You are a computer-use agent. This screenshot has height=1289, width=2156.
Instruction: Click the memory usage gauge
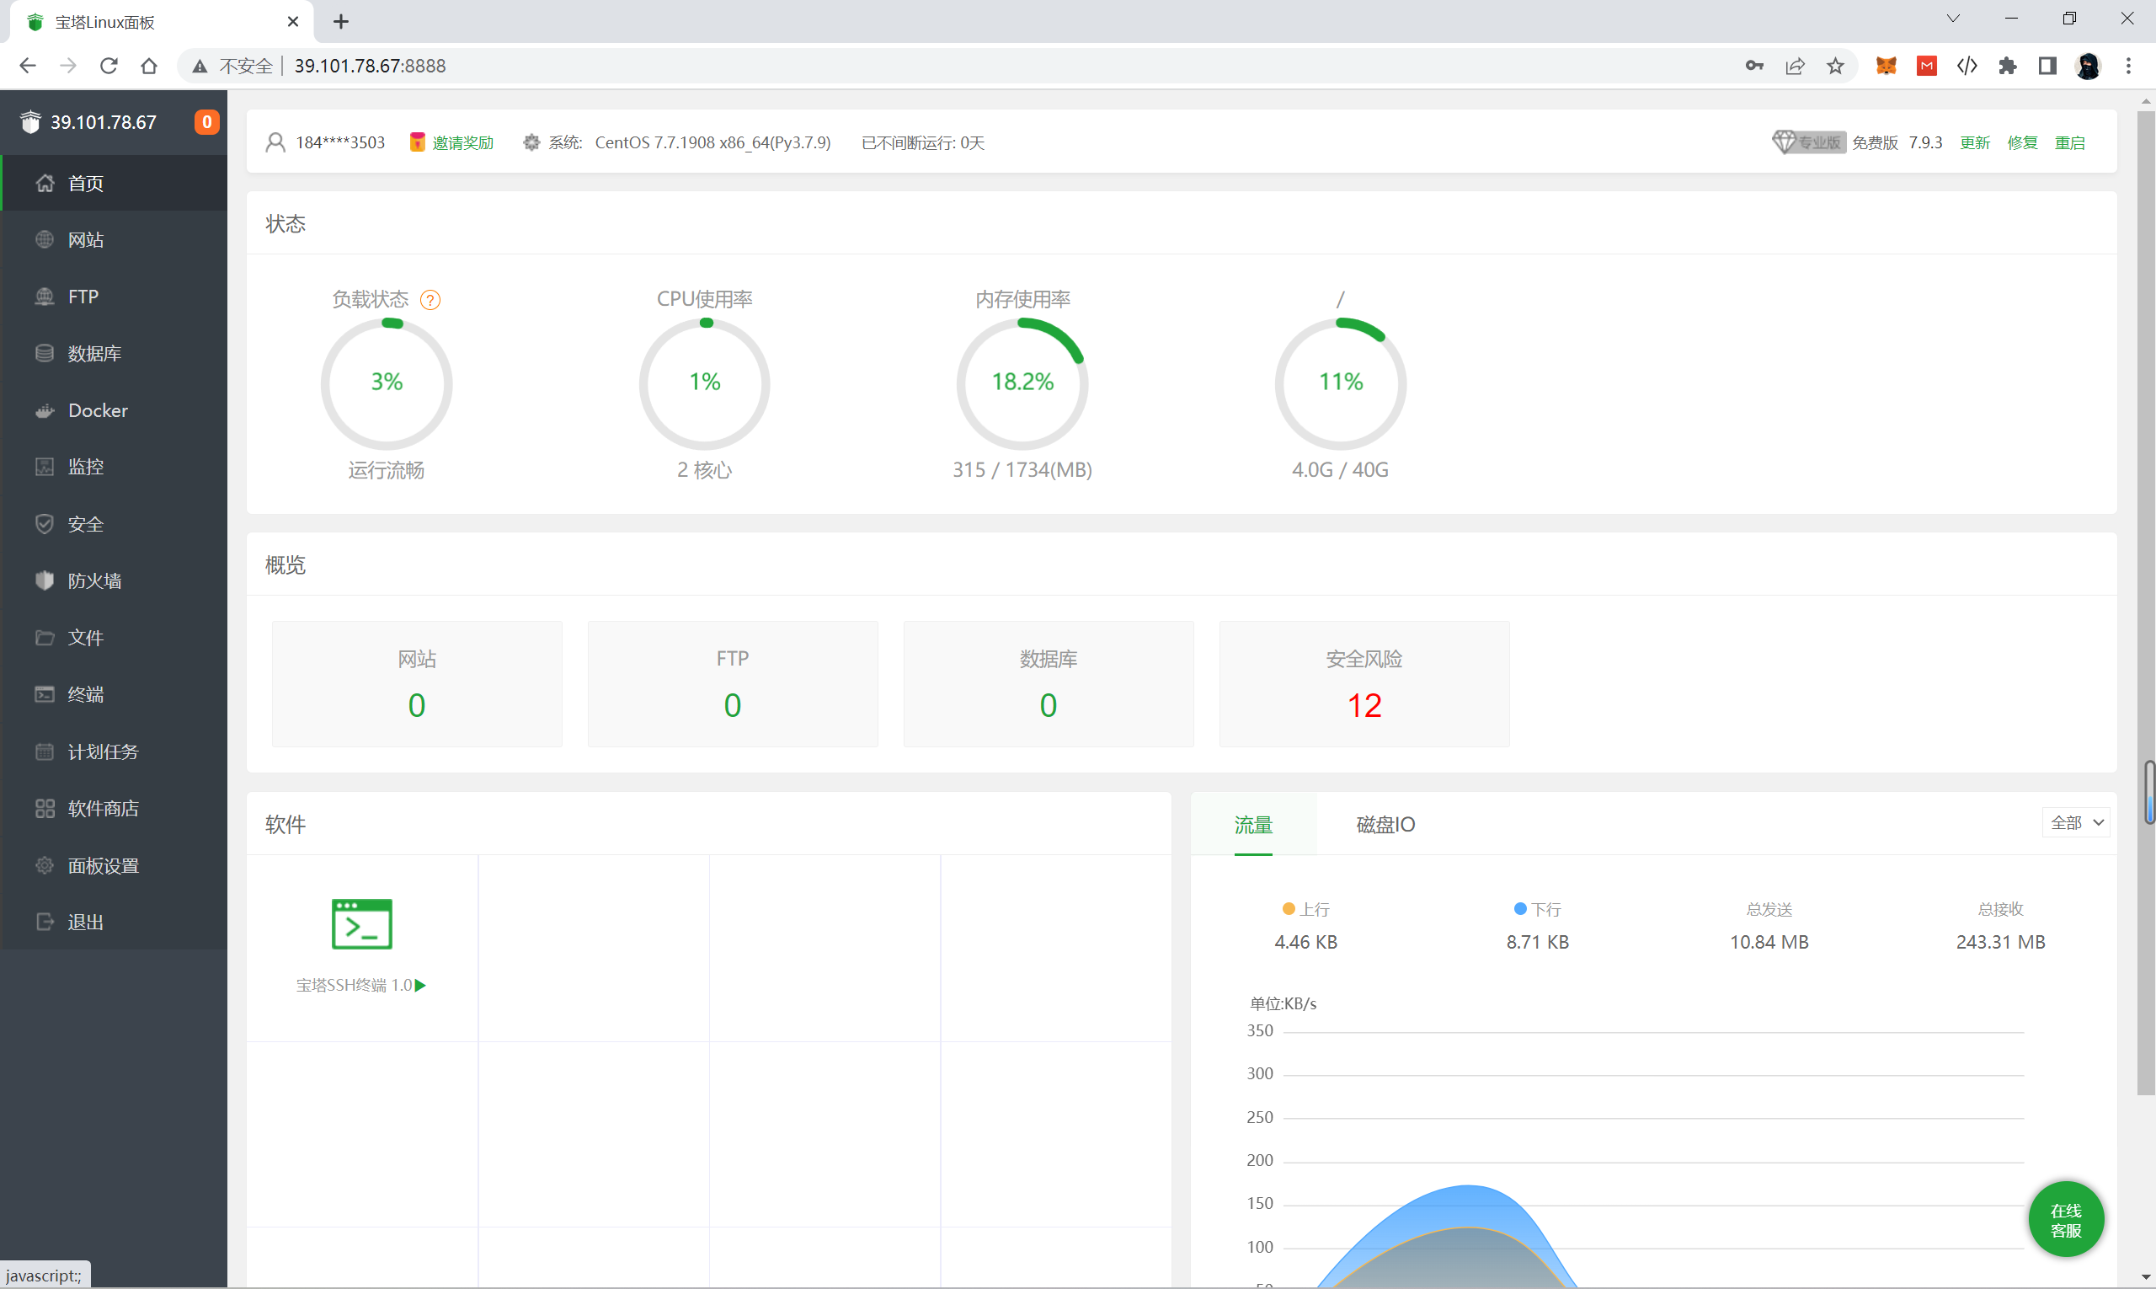pyautogui.click(x=1022, y=383)
